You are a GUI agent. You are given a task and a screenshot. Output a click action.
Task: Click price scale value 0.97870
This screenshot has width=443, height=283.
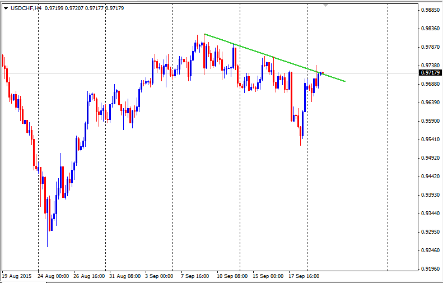(430, 47)
